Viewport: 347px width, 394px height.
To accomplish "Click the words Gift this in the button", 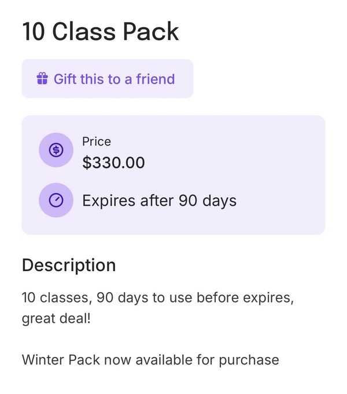I will tap(79, 79).
